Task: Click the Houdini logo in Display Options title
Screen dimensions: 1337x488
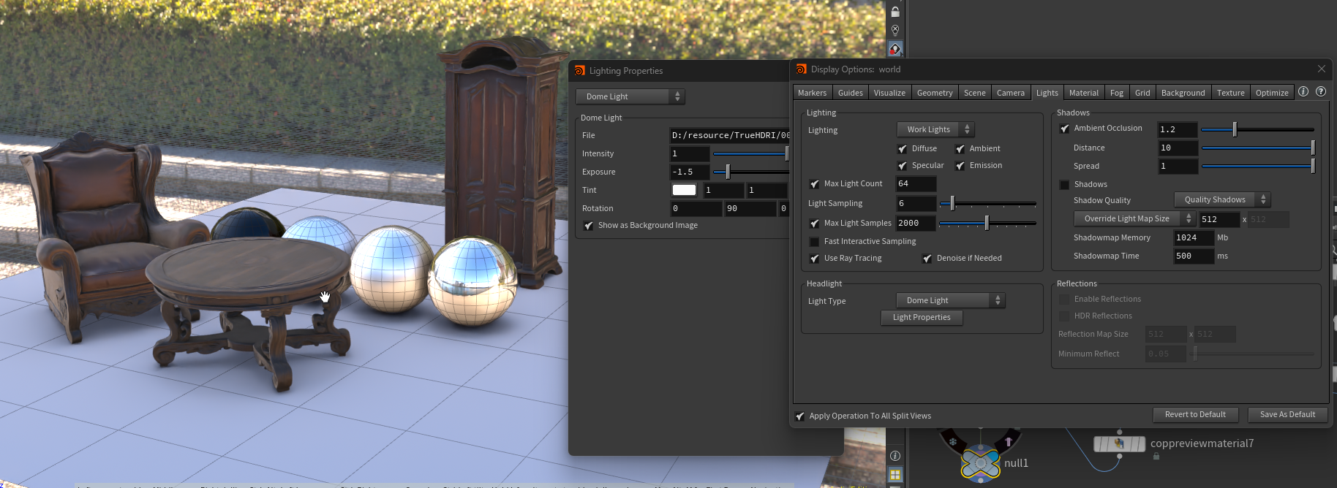Action: (x=802, y=69)
